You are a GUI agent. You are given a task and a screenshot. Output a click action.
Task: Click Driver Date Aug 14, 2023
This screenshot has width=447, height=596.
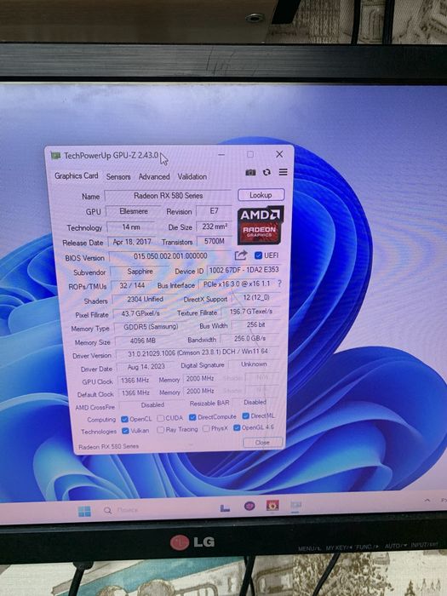(146, 367)
